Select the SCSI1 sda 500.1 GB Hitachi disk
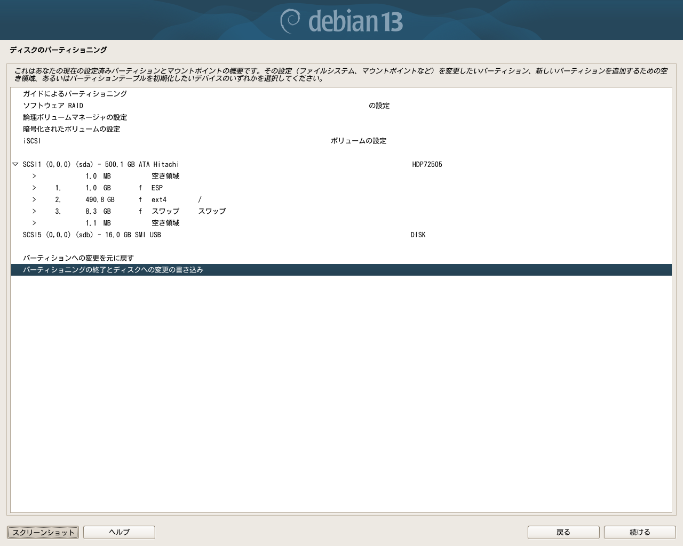 tap(341, 164)
